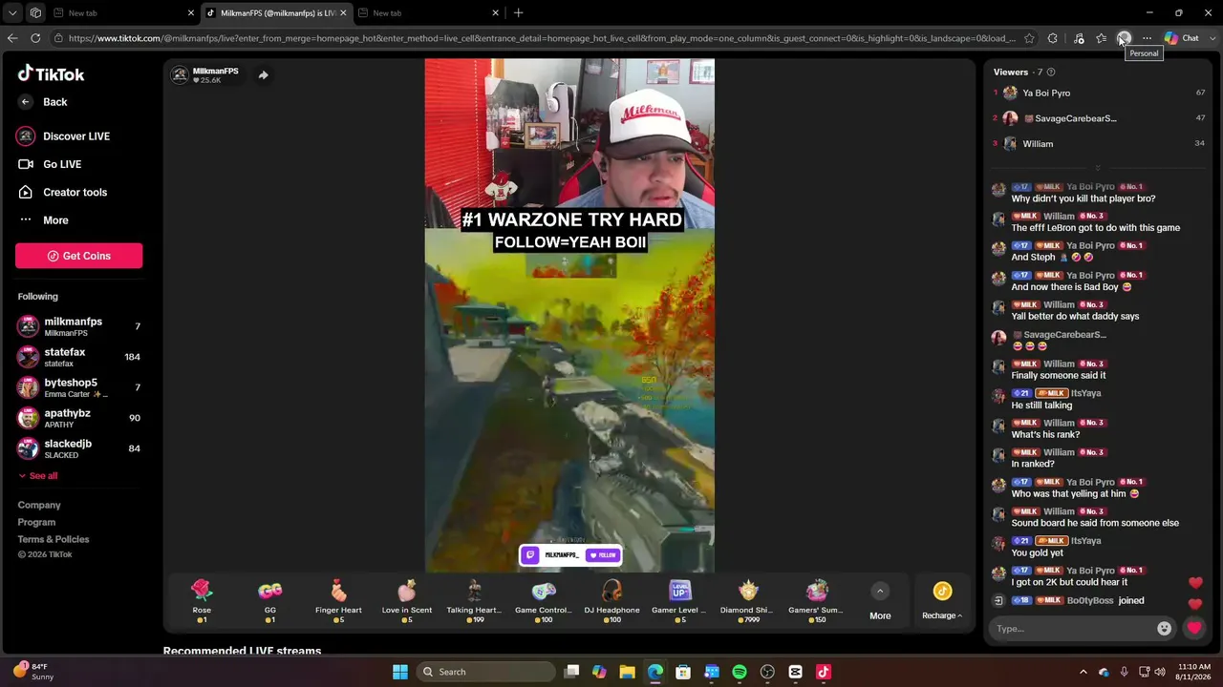
Task: Open slackedjb in Following list
Action: pyautogui.click(x=79, y=448)
